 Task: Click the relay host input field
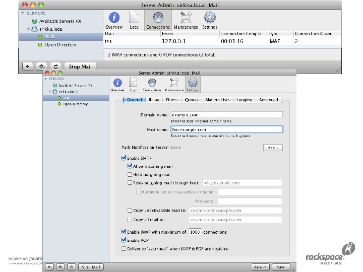[242, 183]
